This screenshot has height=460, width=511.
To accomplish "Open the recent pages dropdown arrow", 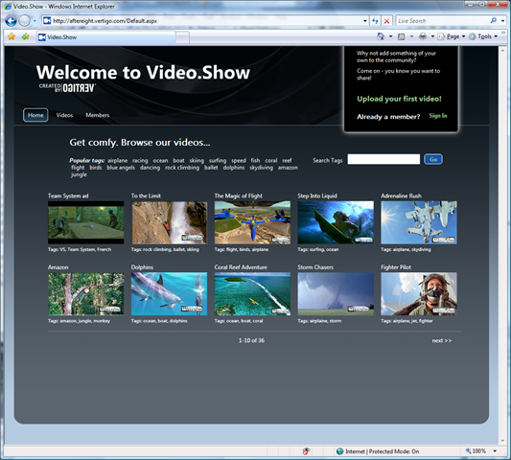I will [x=35, y=21].
